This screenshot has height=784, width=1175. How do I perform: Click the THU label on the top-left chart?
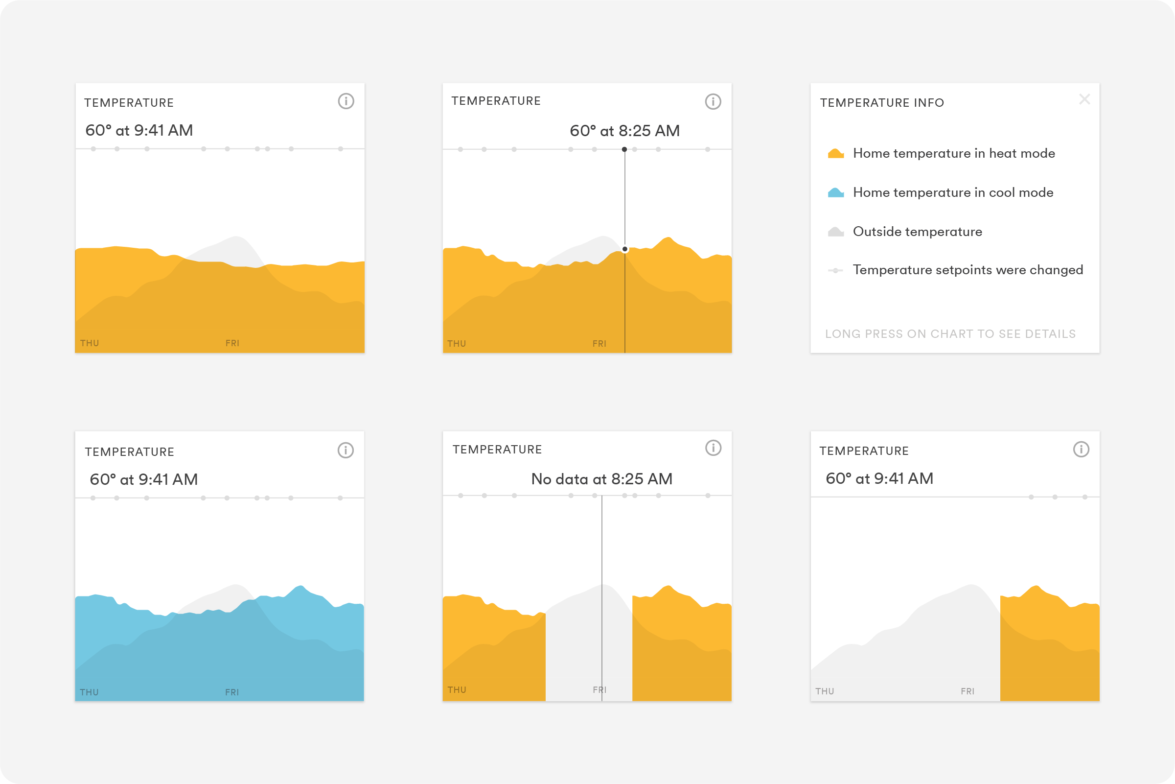pos(90,343)
